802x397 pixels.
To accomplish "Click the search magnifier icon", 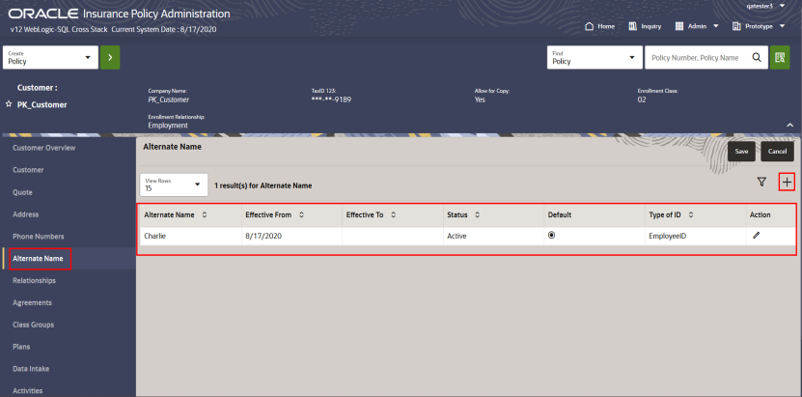I will point(757,57).
